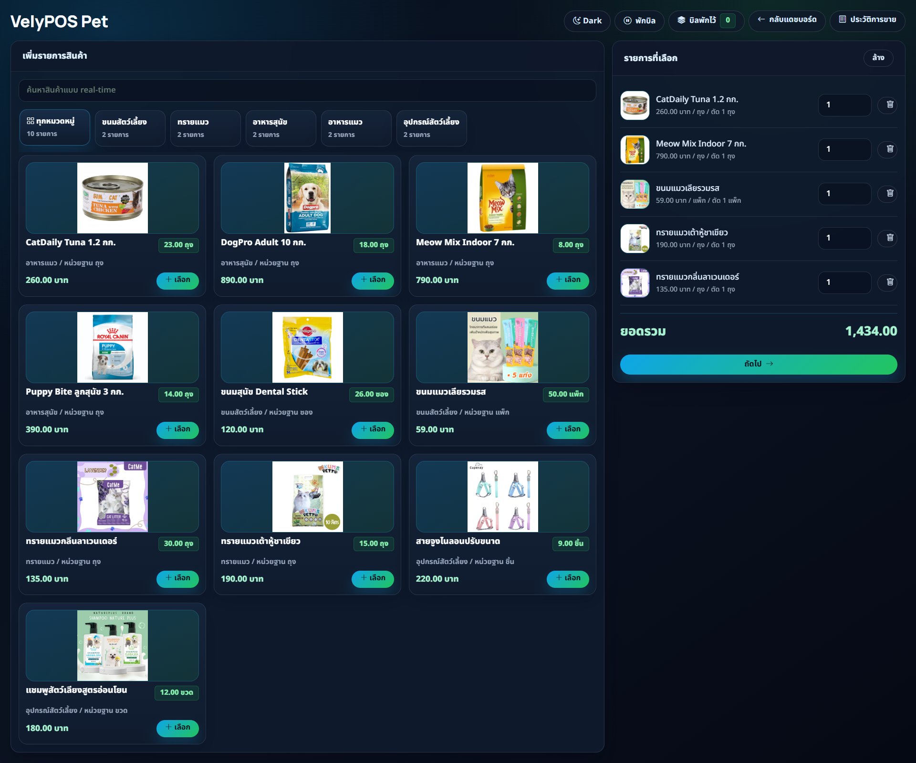Add ขนมสุนัข Dental Stick with เลือก

pos(373,429)
